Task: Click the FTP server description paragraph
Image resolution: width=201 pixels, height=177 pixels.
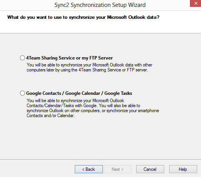Action: 89,68
